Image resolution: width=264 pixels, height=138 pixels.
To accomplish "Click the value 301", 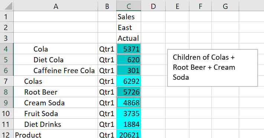I will (x=128, y=70).
